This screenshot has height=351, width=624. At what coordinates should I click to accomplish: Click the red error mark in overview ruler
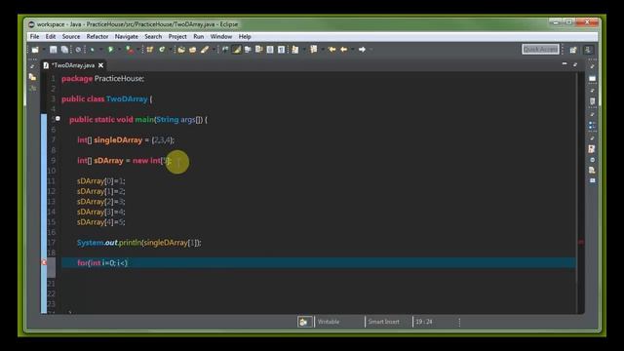click(581, 242)
